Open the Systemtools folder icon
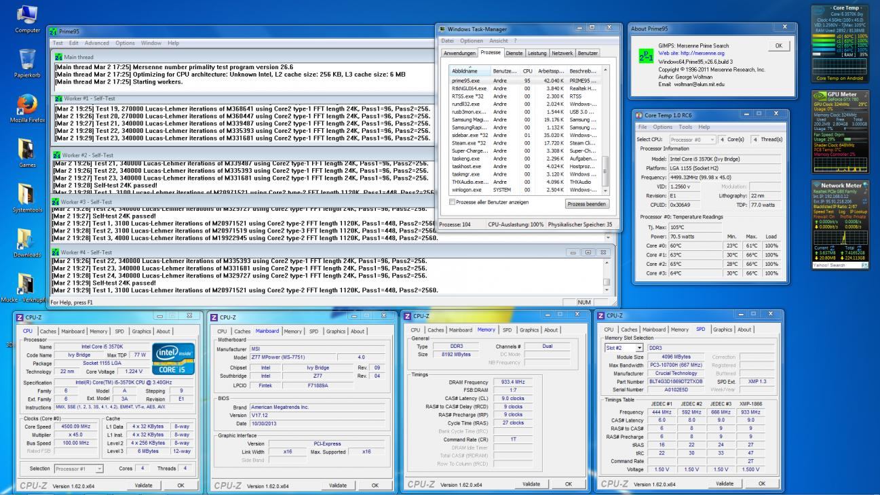The image size is (880, 495). click(25, 195)
